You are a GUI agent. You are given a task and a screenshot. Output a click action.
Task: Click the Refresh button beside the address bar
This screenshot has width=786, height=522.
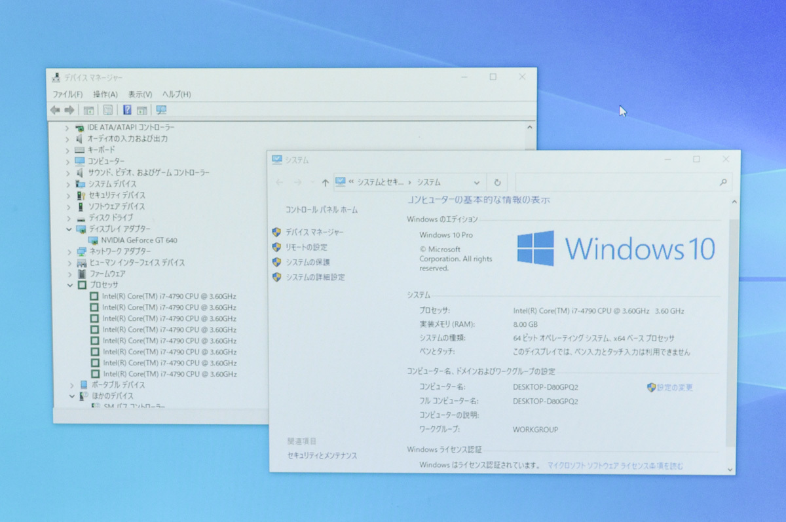[x=498, y=183]
